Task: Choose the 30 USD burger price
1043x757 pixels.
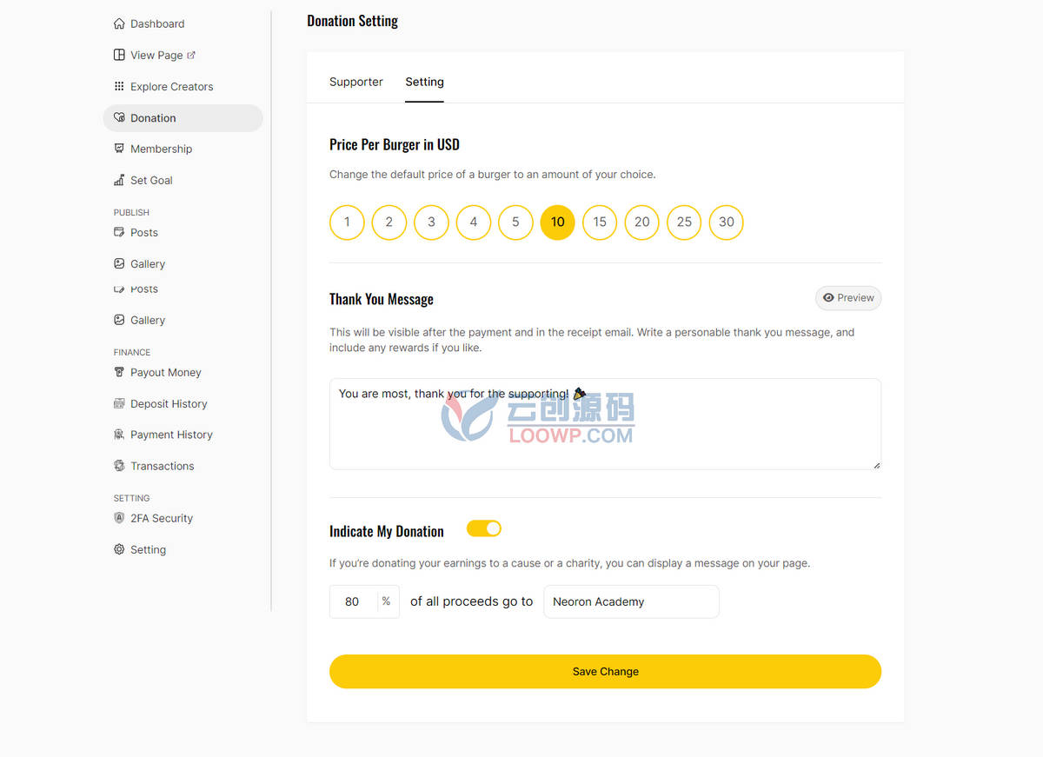Action: click(727, 222)
